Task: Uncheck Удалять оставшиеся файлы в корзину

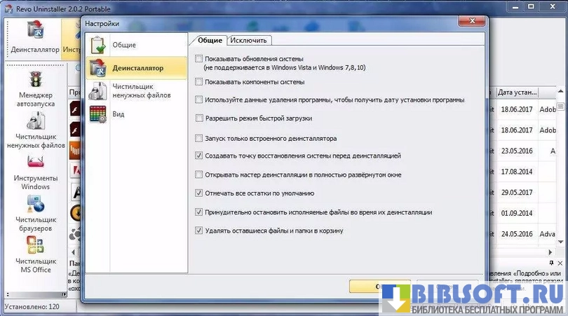Action: (200, 230)
